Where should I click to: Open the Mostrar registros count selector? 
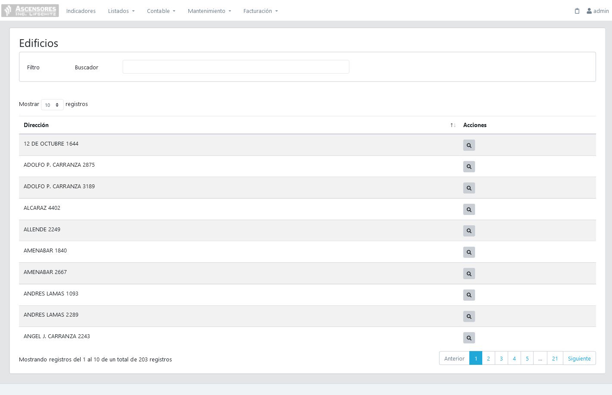(52, 105)
